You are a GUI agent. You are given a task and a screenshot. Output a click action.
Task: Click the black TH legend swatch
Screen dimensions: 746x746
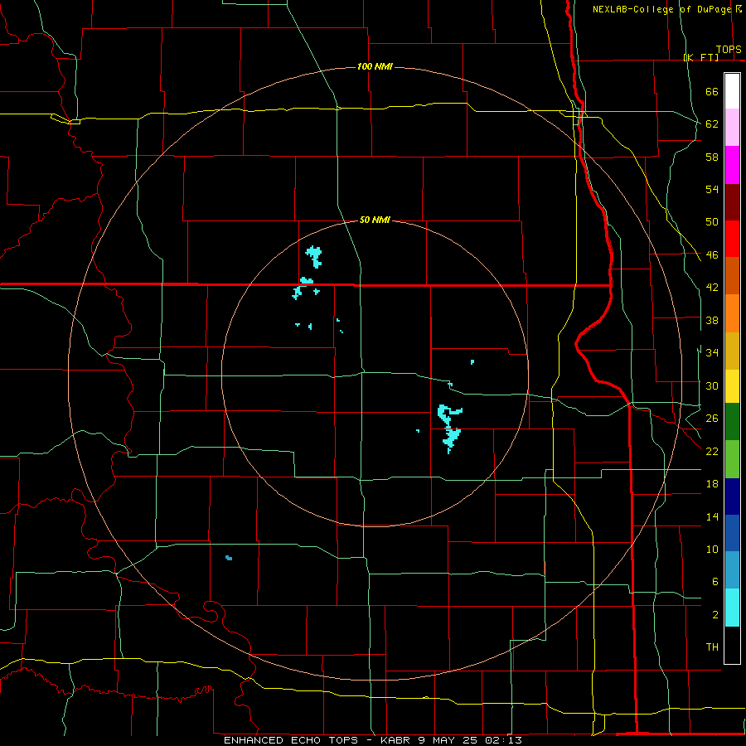[732, 645]
